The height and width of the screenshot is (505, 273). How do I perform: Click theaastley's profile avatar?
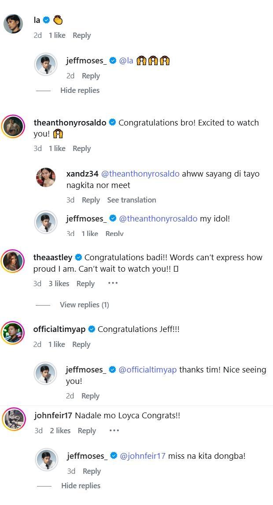13,262
